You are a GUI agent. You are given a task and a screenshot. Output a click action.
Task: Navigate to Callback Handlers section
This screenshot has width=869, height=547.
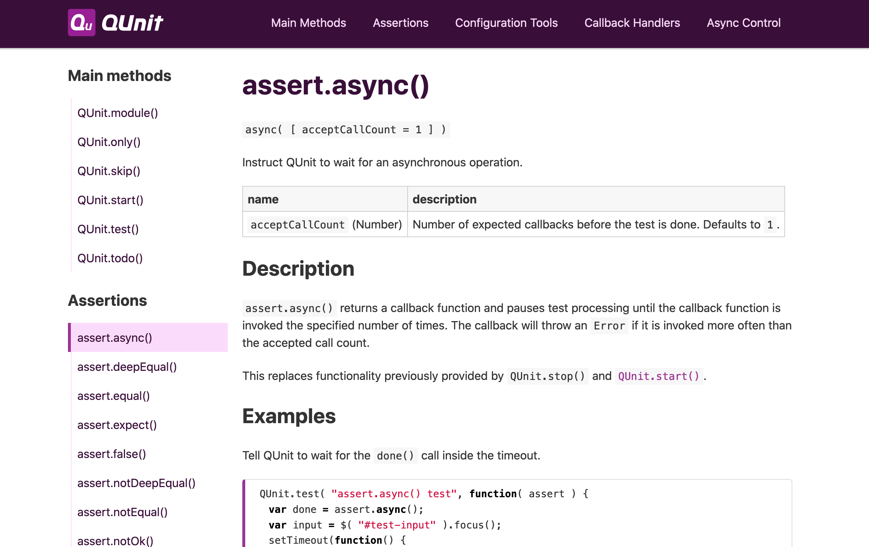pos(632,23)
